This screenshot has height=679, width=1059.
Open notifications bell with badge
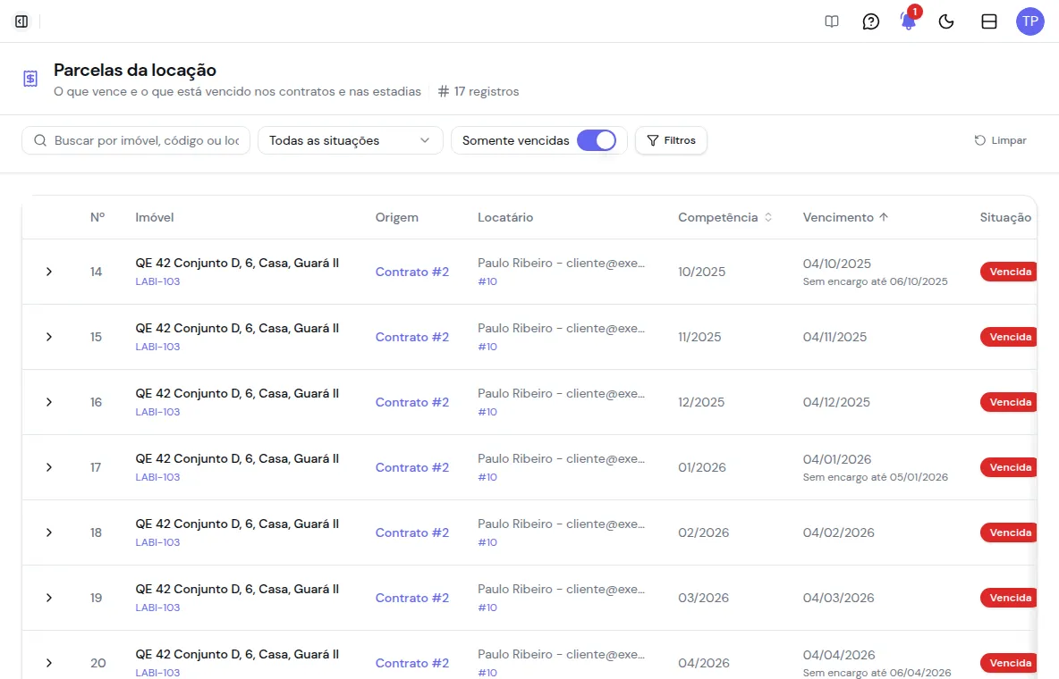coord(909,21)
